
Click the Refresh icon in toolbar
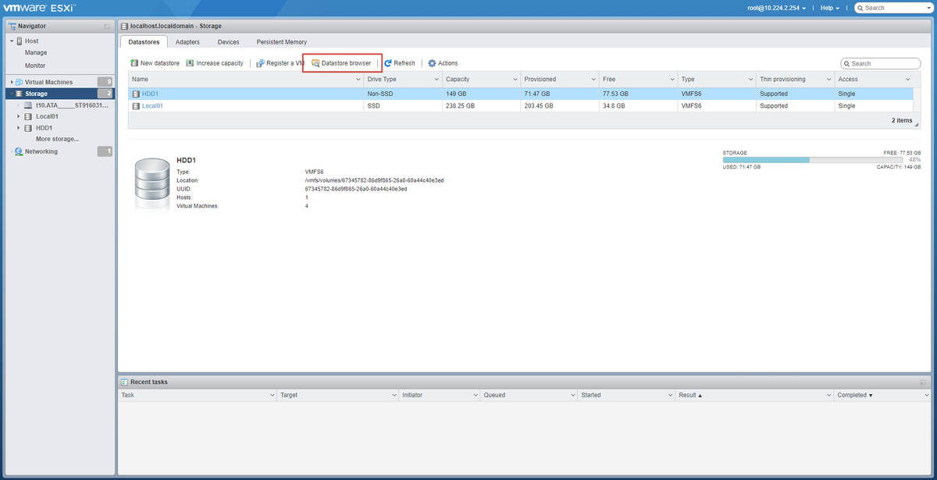click(387, 63)
